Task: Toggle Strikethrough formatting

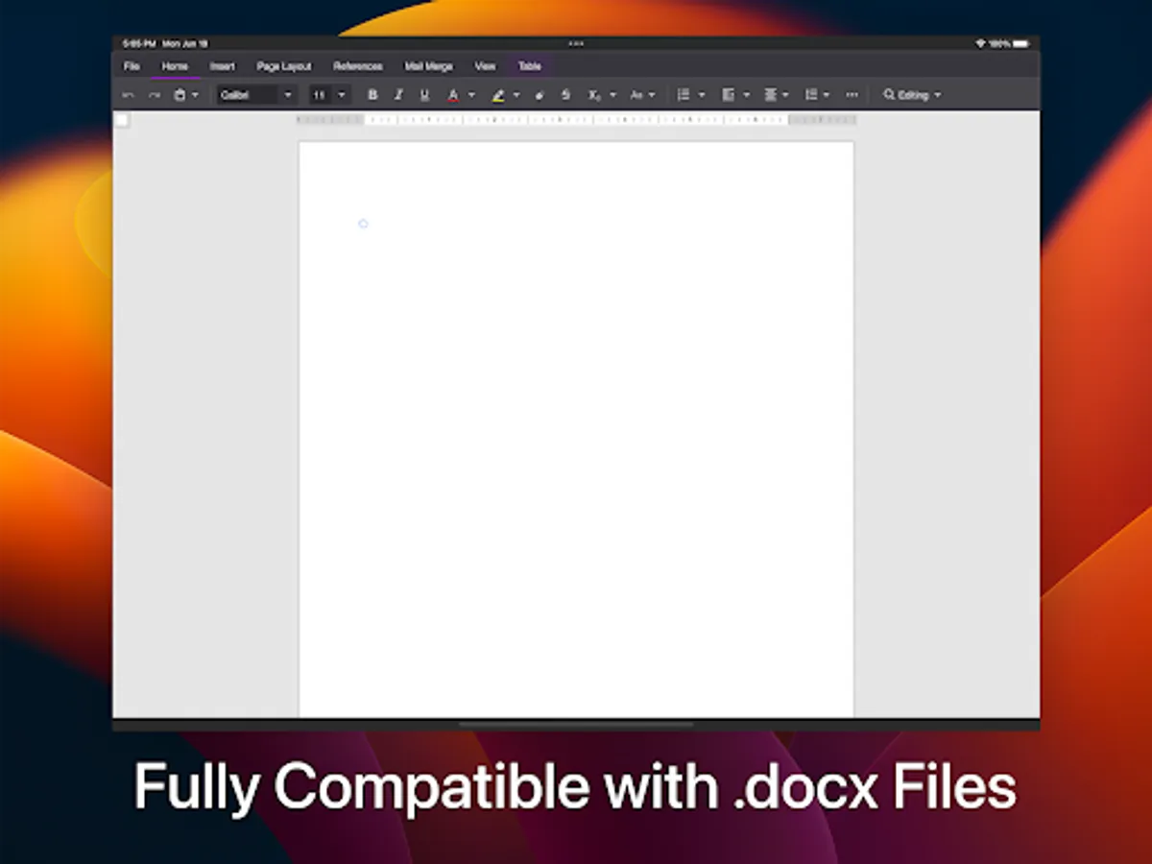Action: click(565, 95)
